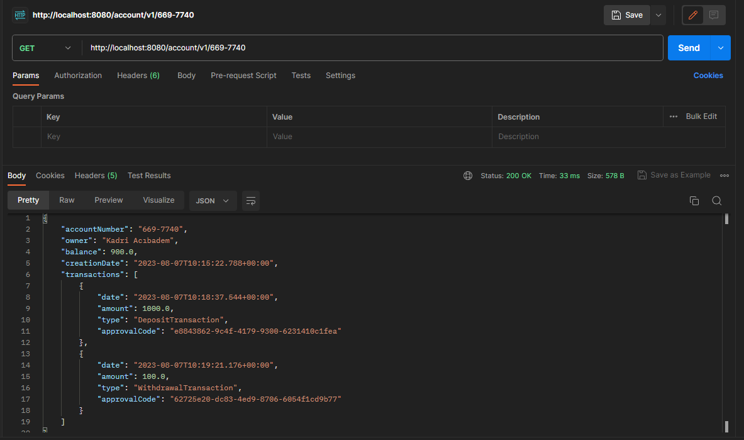Viewport: 744px width, 440px height.
Task: Click the creationDate value on line 5
Action: [204, 264]
